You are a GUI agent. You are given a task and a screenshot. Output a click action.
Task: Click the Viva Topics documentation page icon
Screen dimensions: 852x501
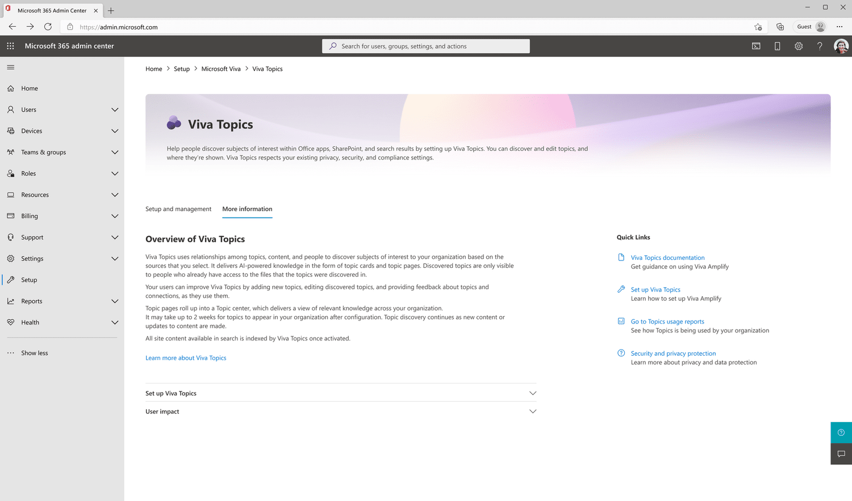pos(620,257)
